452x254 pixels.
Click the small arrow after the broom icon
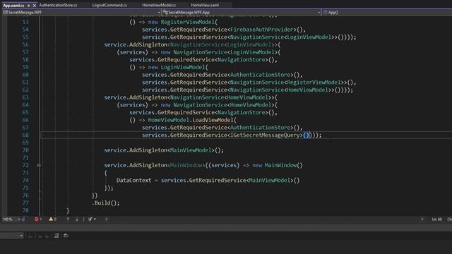[x=95, y=219]
